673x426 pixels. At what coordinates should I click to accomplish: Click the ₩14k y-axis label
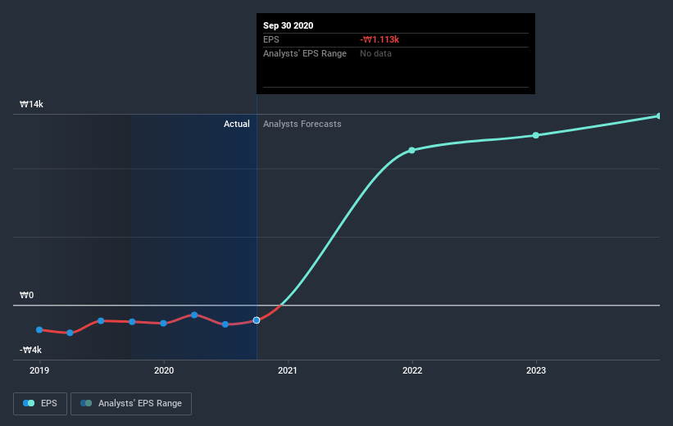31,104
